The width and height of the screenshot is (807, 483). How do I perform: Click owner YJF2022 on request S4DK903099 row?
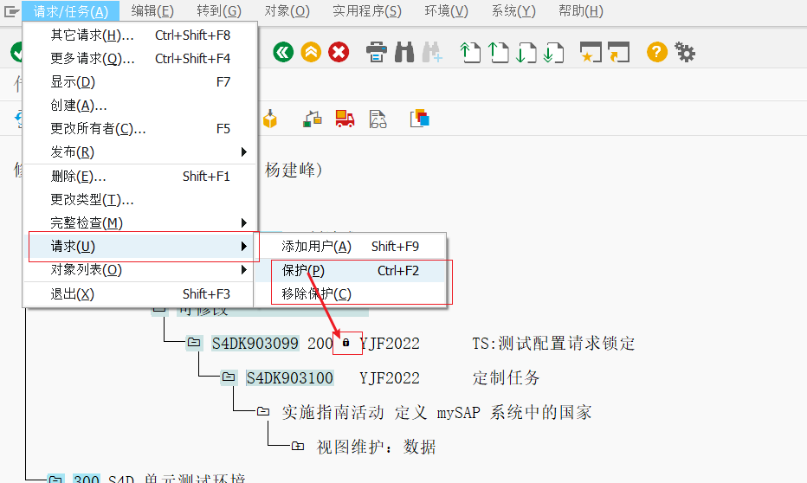(x=390, y=343)
